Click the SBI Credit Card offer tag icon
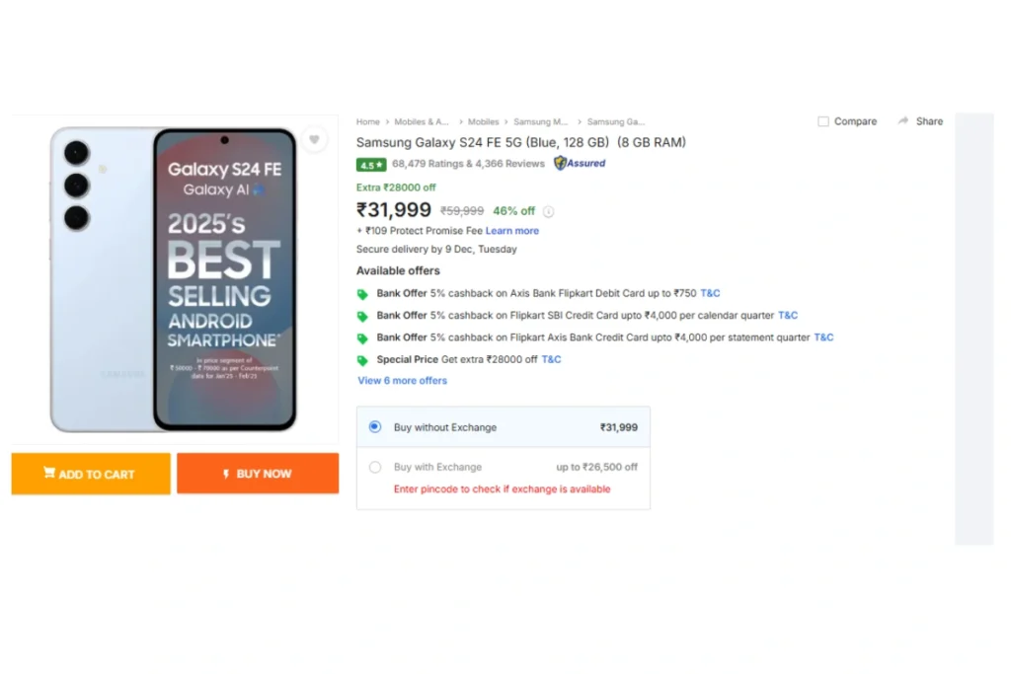The height and width of the screenshot is (674, 1011). [x=362, y=316]
